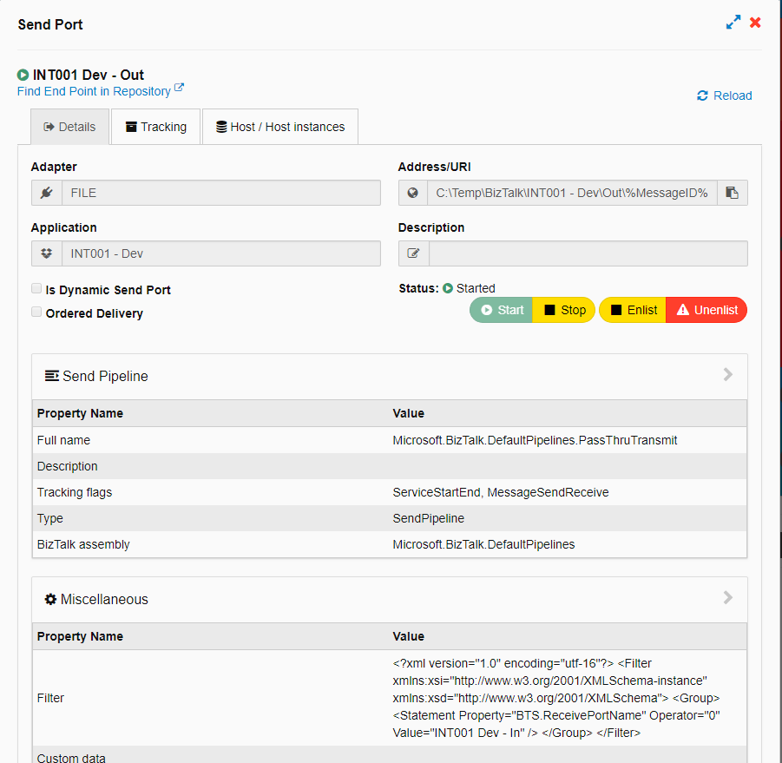This screenshot has width=782, height=763.
Task: Click the FILE adapter field
Action: (x=221, y=193)
